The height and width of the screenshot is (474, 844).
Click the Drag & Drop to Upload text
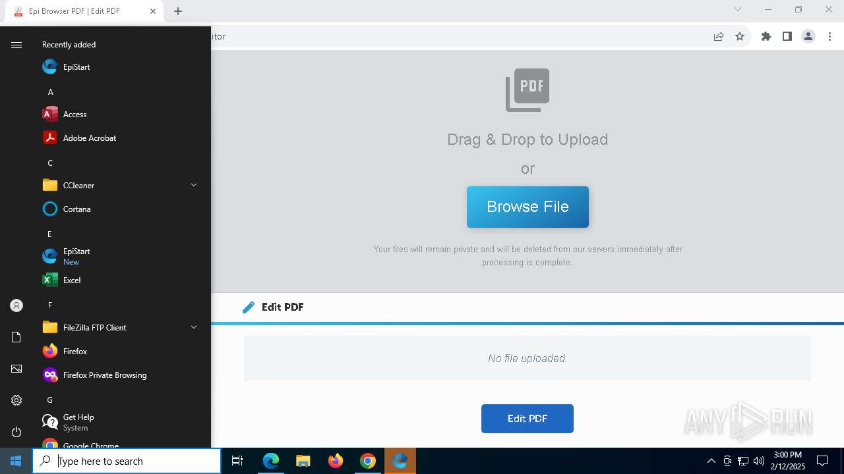pos(527,140)
